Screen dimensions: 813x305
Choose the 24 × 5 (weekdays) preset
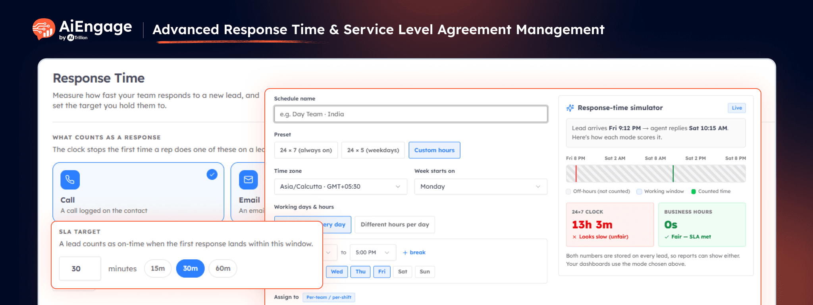373,150
